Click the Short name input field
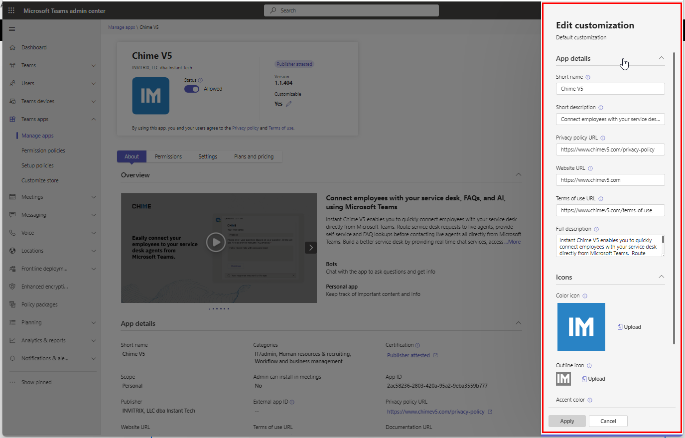 pos(610,89)
